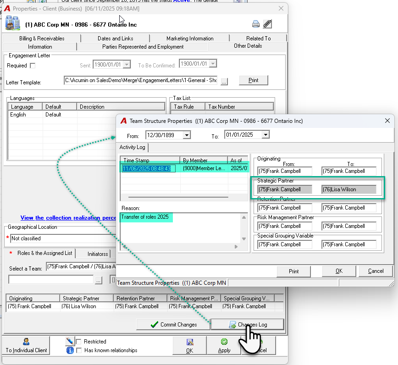Click Print in Team Structure Properties dialog
Screen dimensions: 398x365
[x=293, y=271]
